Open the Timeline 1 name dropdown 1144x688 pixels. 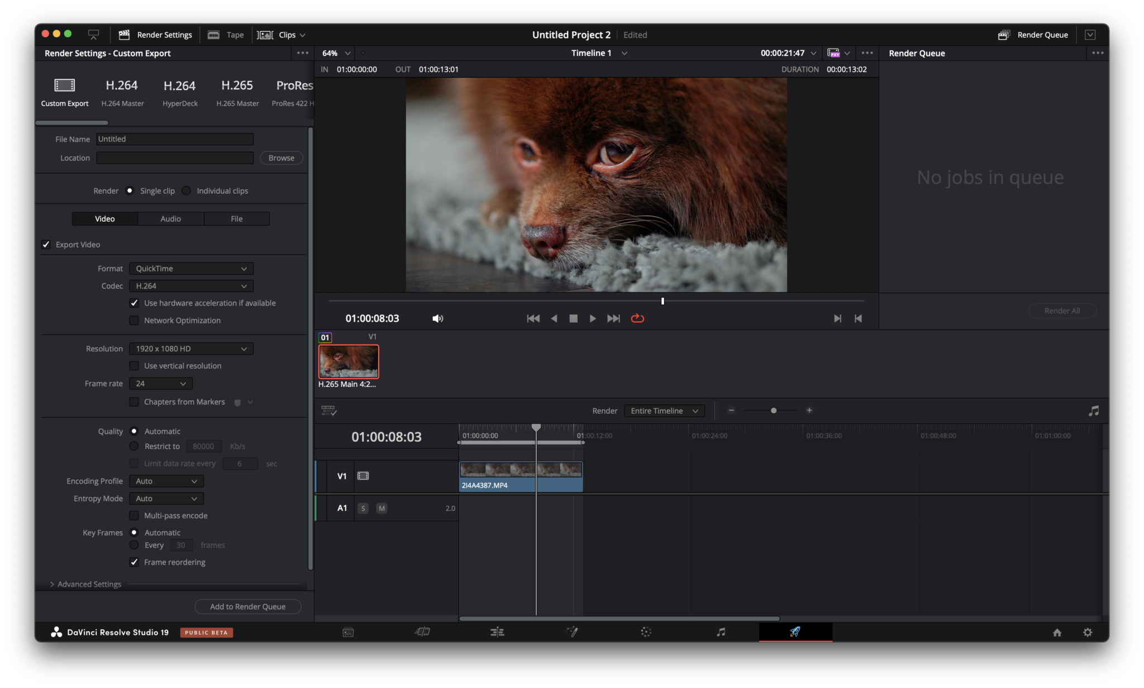click(x=599, y=53)
